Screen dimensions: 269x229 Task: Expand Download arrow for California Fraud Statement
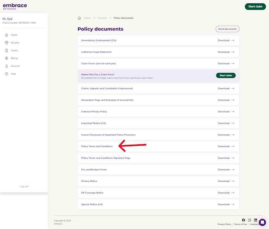coord(233,52)
